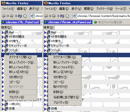Click Forward arrow in right Firefox window

[54, 16]
